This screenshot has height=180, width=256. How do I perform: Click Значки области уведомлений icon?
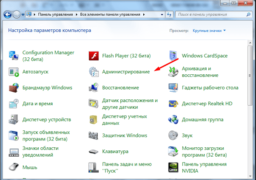pyautogui.click(x=14, y=152)
